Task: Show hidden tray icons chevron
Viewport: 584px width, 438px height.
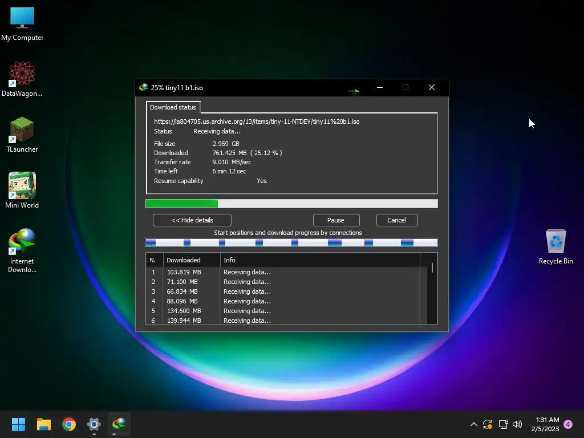Action: (x=474, y=424)
